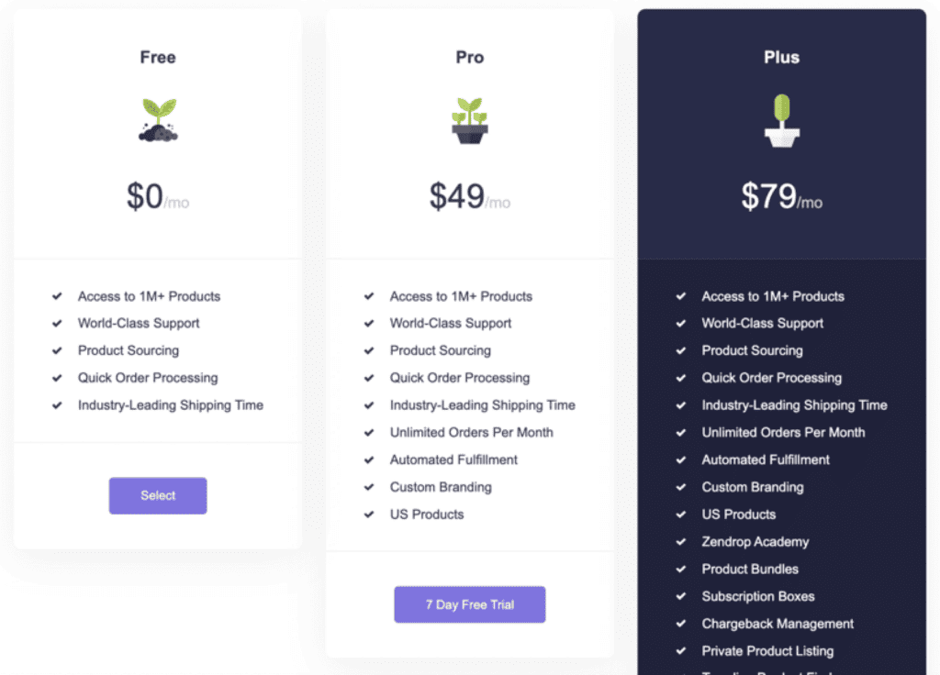Click the Free plan seedling icon
The image size is (940, 675).
[x=158, y=120]
